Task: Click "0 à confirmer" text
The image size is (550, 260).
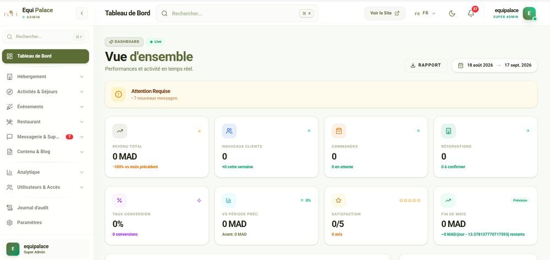Action: 453,167
